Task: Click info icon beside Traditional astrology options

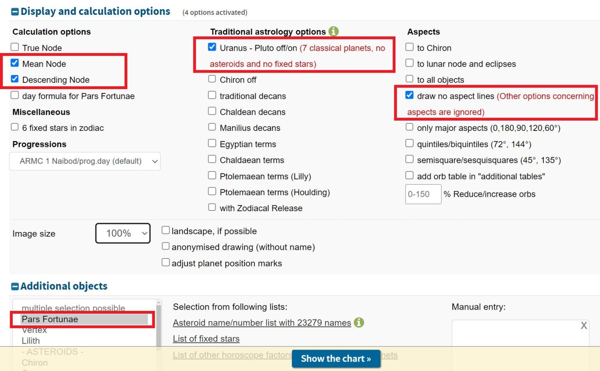Action: click(x=333, y=31)
